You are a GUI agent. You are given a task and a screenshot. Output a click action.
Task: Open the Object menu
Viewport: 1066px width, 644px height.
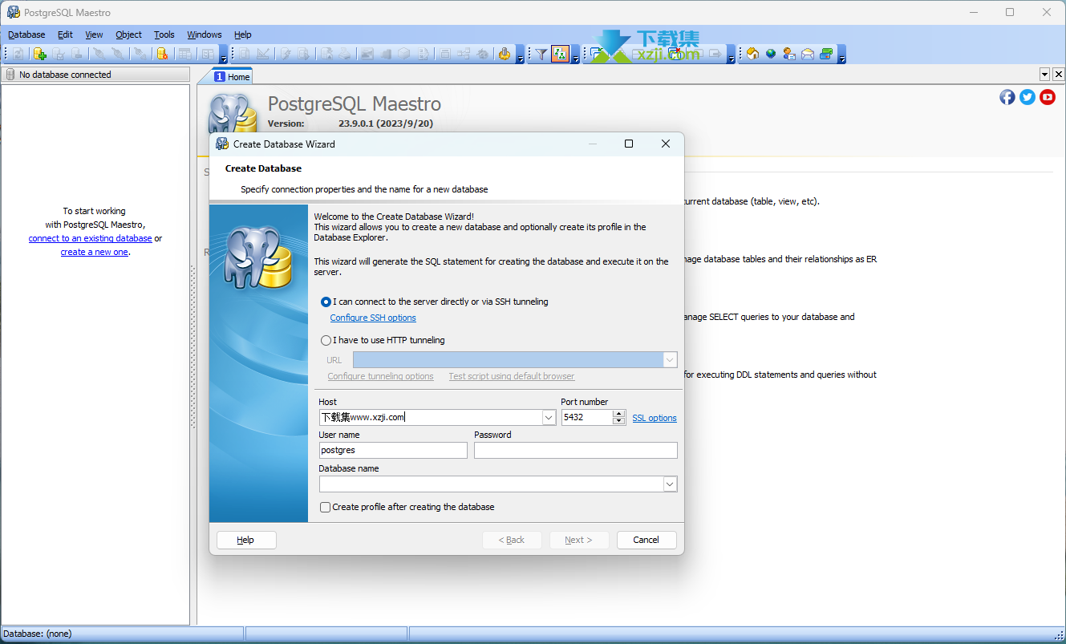pos(128,34)
